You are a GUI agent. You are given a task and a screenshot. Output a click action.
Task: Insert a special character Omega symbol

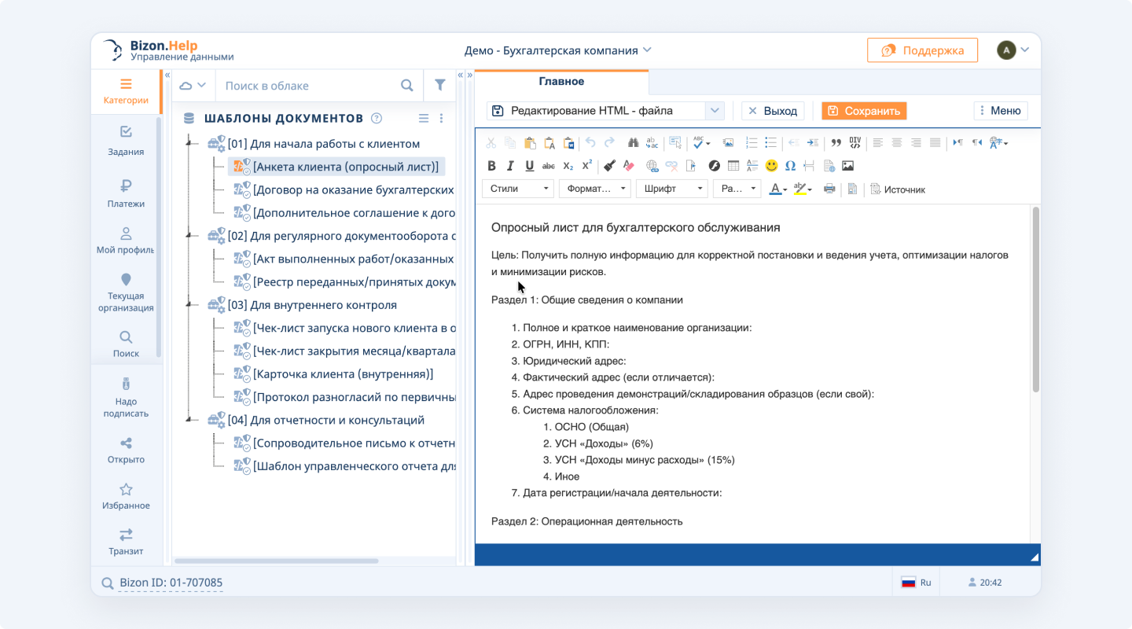pyautogui.click(x=791, y=166)
